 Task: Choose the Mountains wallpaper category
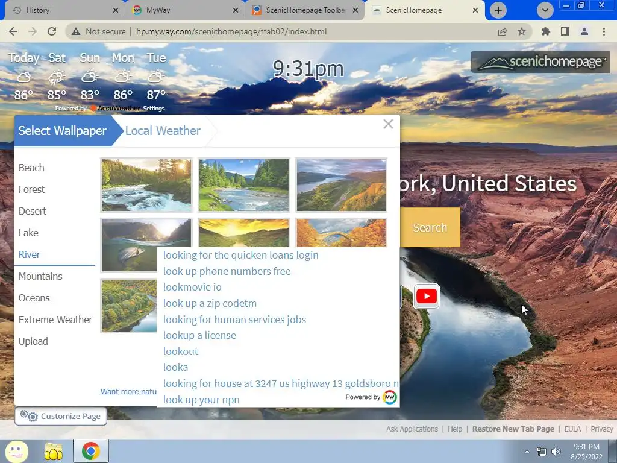tap(40, 276)
